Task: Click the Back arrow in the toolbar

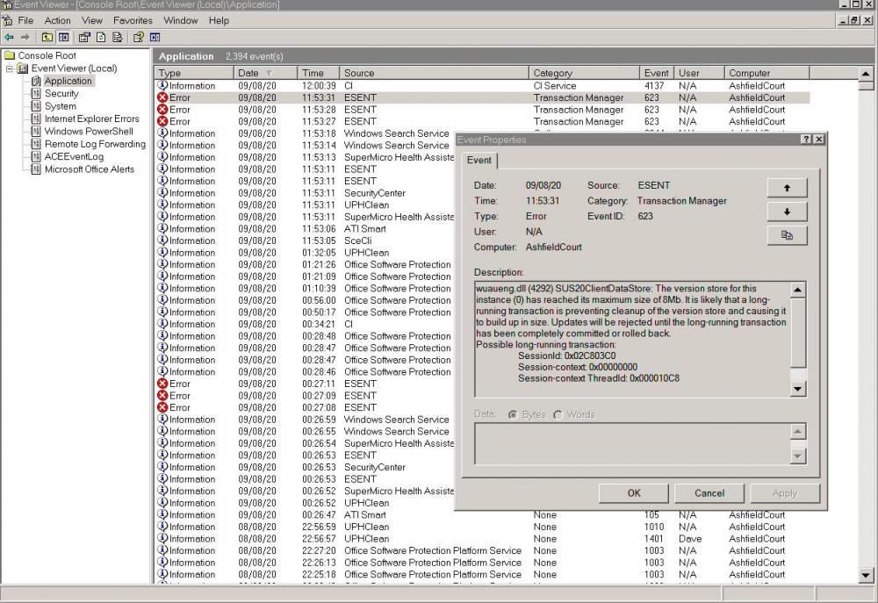Action: (9, 37)
